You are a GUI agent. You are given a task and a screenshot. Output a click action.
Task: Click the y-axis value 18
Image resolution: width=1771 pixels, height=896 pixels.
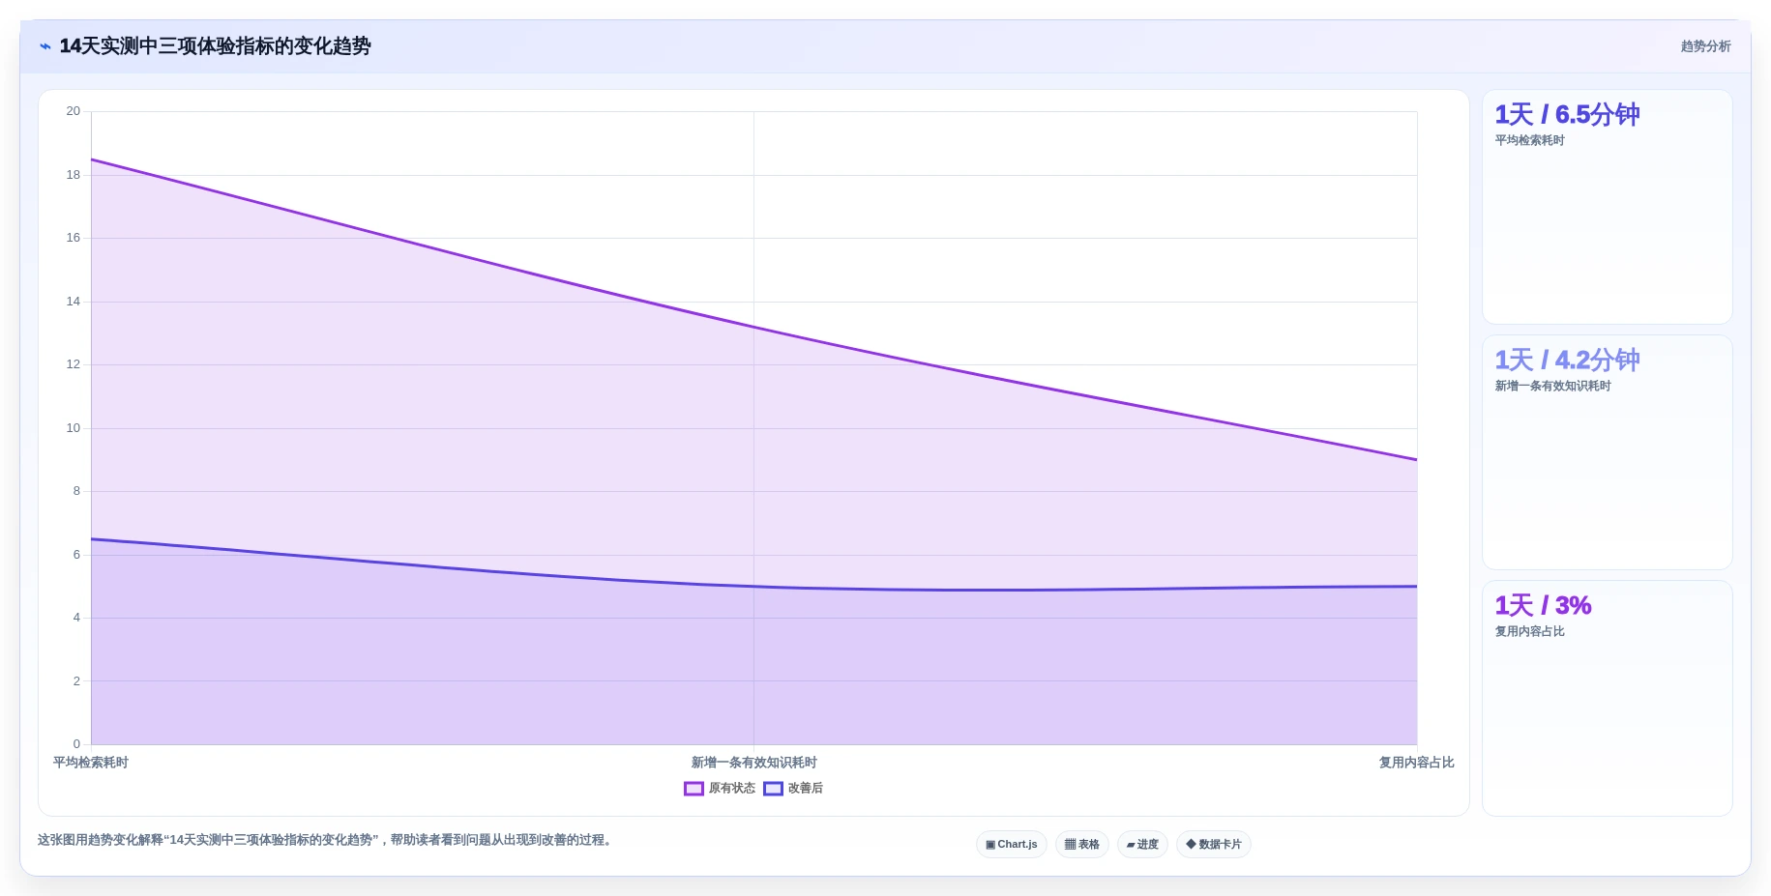click(74, 175)
